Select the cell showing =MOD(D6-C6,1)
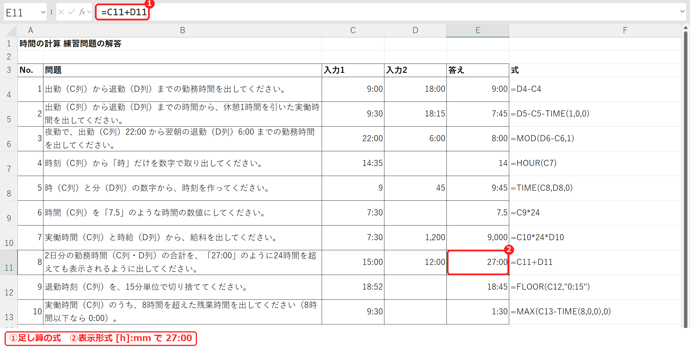 click(x=595, y=139)
